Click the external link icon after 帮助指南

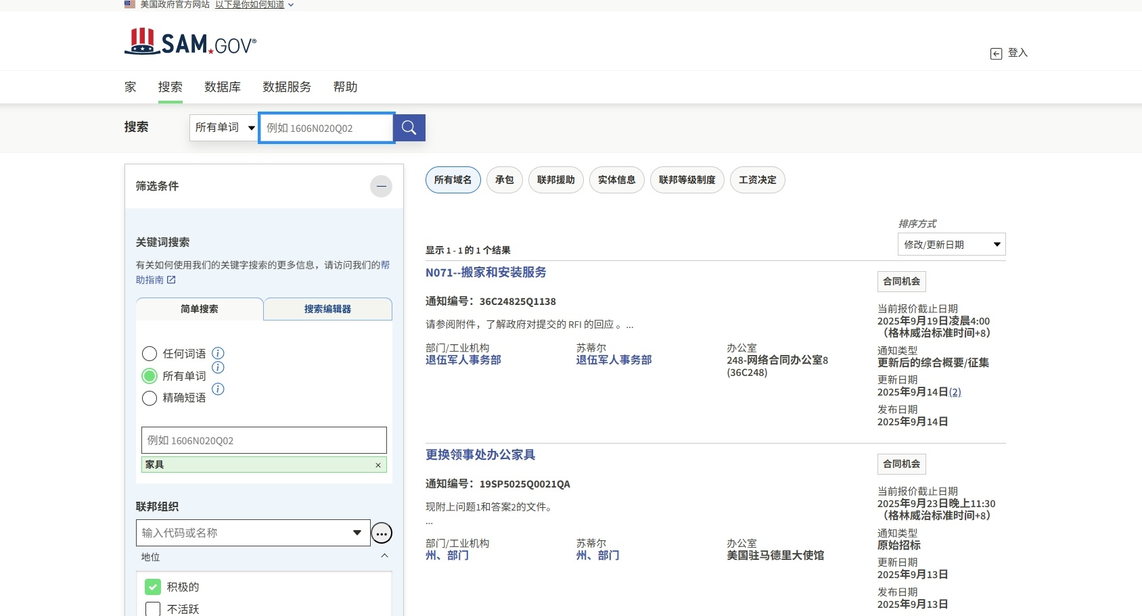171,280
